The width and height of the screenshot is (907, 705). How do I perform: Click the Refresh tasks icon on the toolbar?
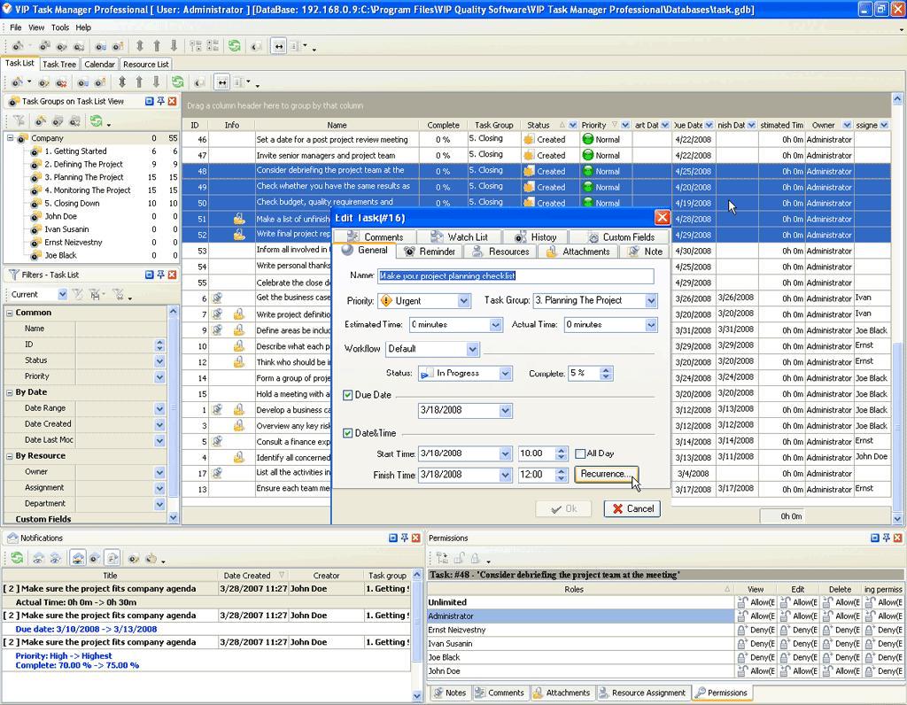tap(235, 44)
